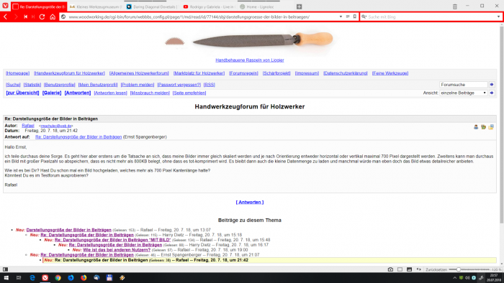
Task: Launch Google Chrome from the taskbar
Action: click(x=58, y=278)
